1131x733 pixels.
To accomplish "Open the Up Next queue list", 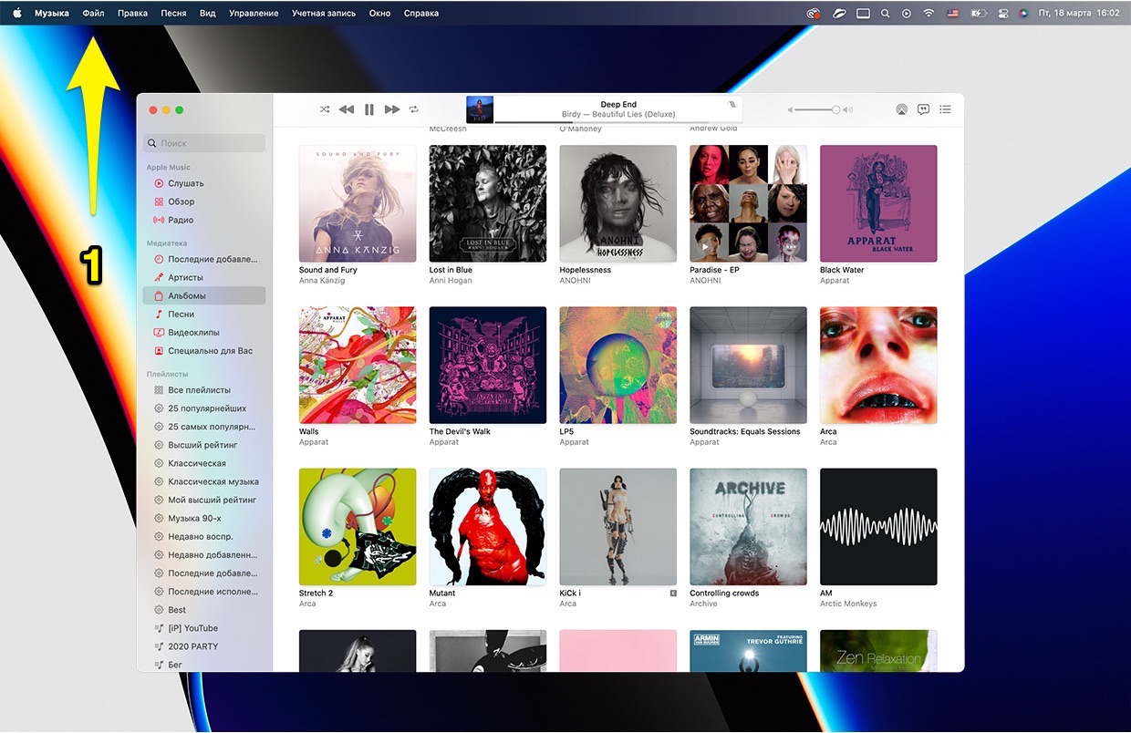I will (945, 109).
